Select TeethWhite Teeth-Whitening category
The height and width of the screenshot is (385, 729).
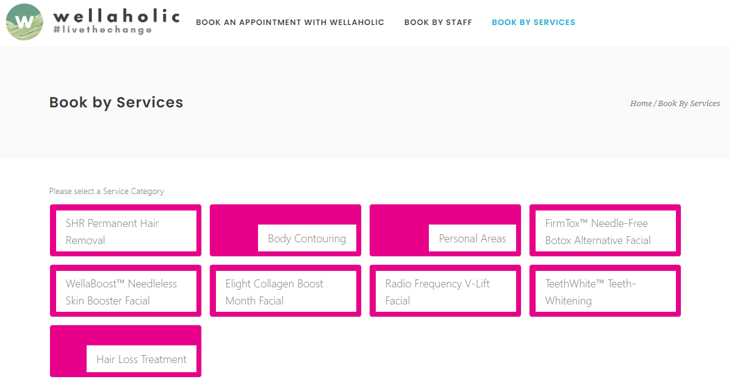605,292
